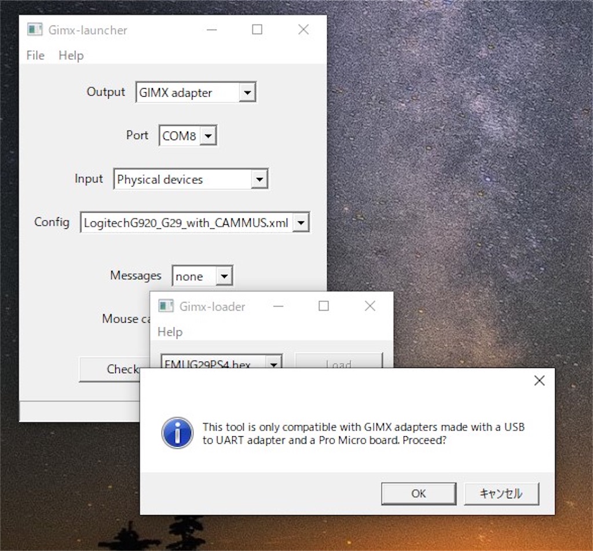
Task: Click the blue information icon in dialog
Action: point(177,433)
